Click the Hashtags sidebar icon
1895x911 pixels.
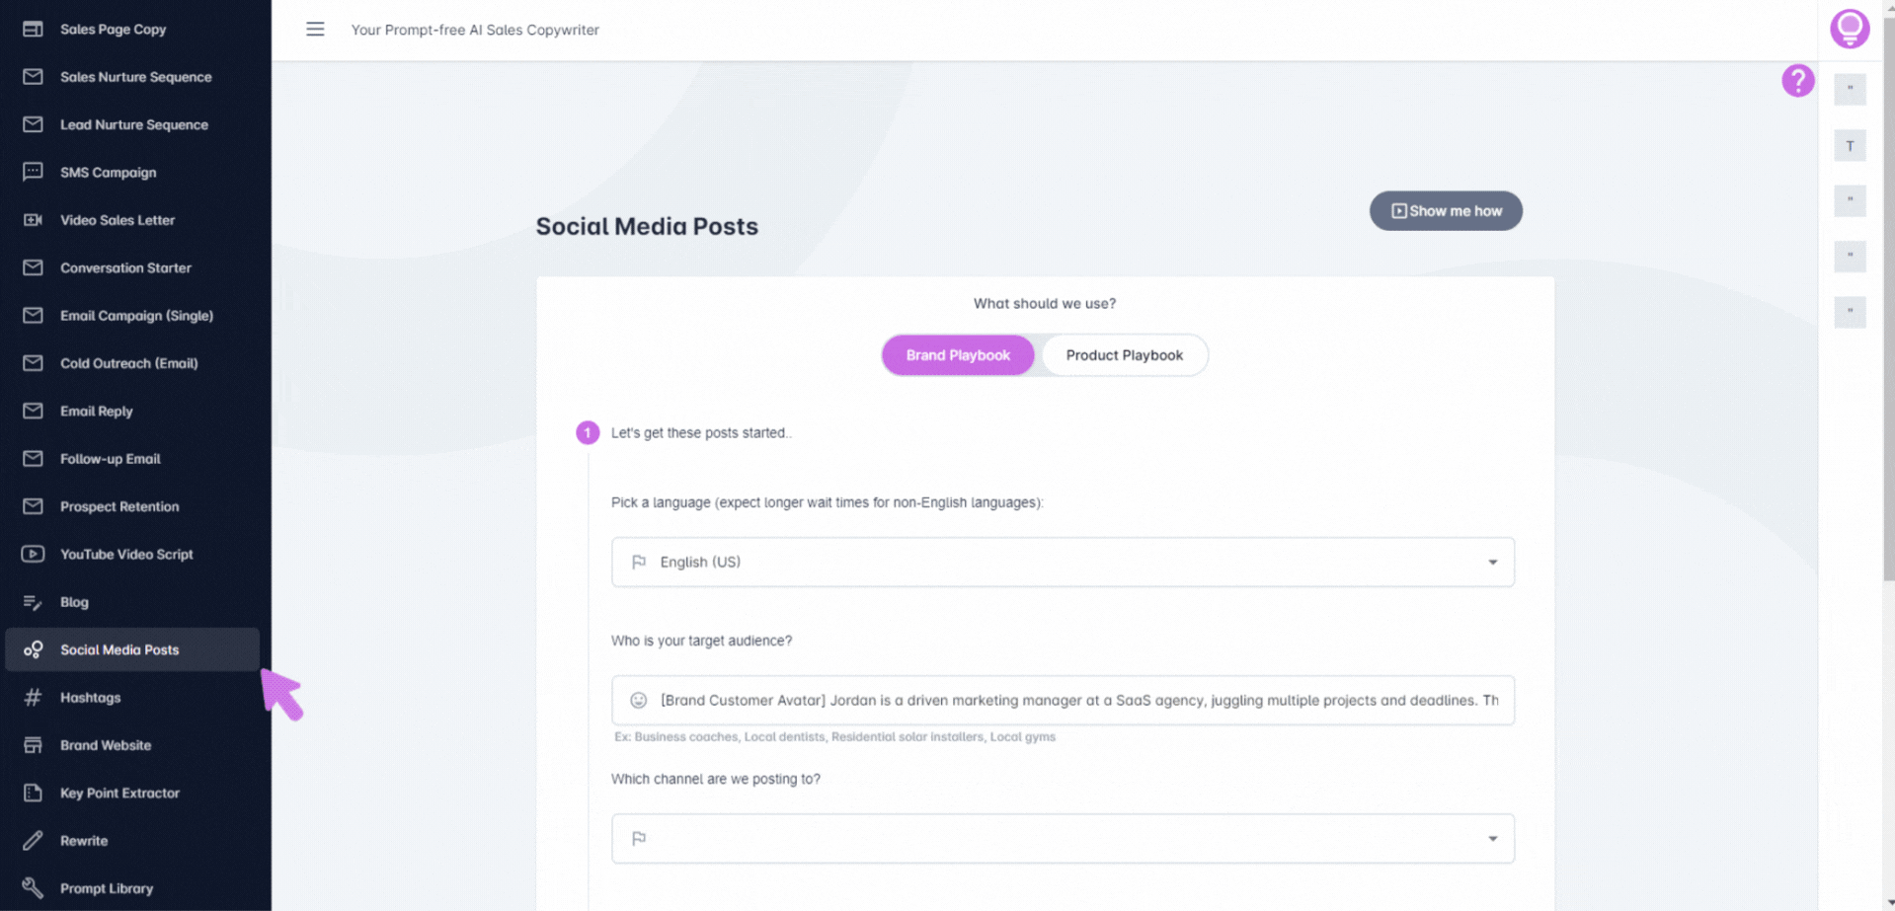click(x=33, y=698)
